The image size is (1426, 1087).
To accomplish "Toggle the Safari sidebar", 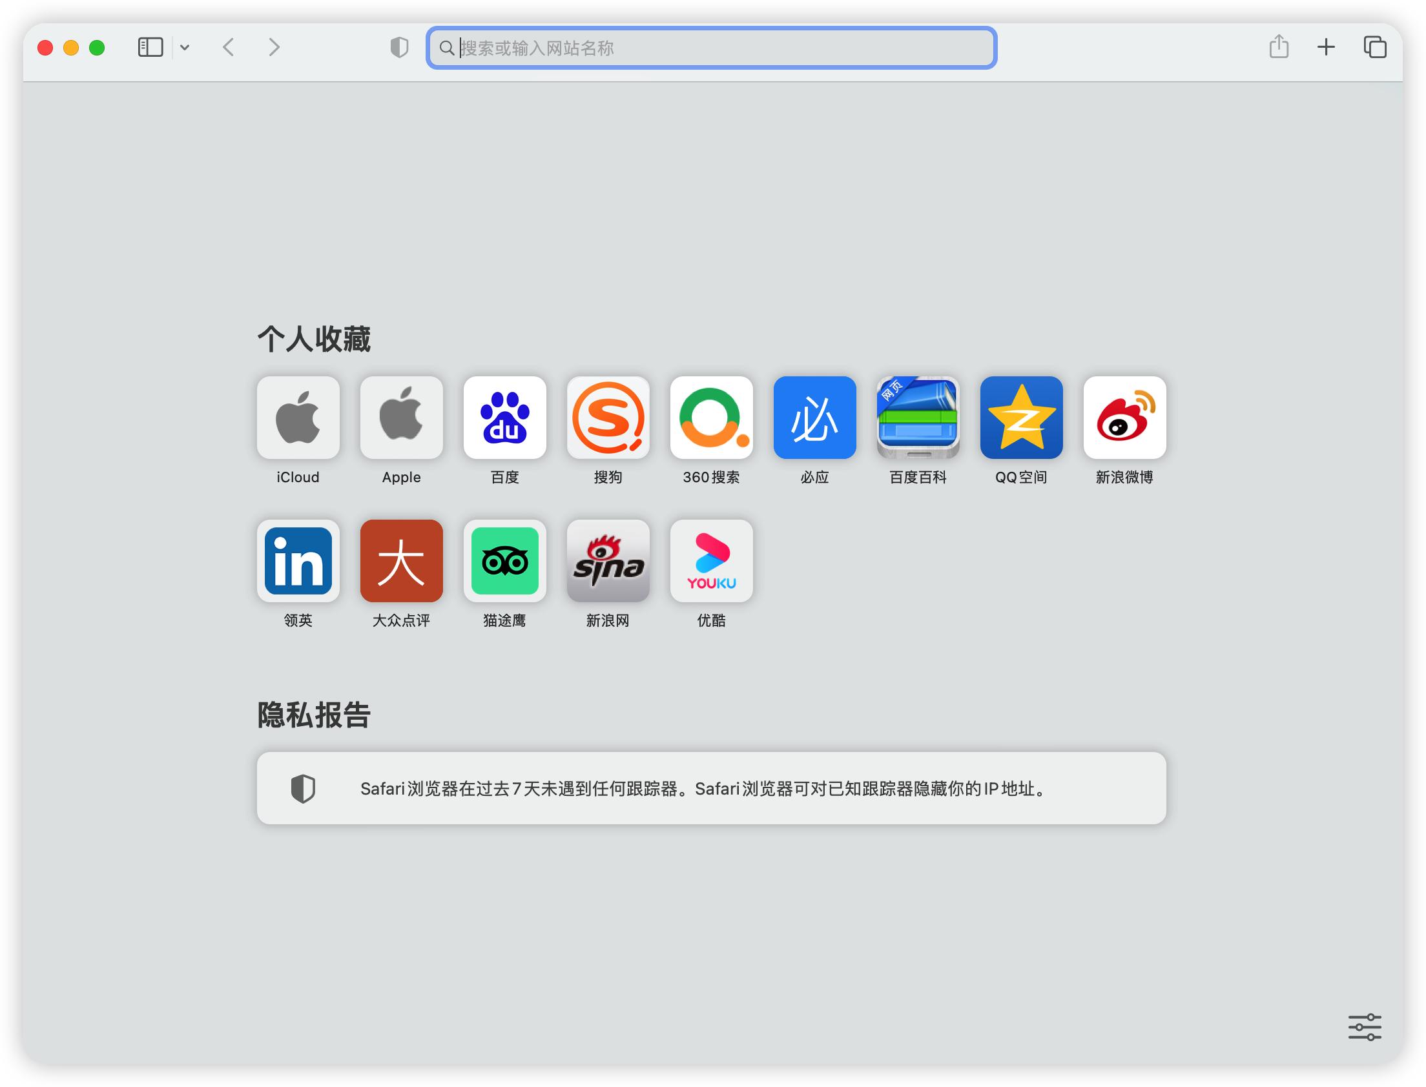I will pyautogui.click(x=150, y=47).
